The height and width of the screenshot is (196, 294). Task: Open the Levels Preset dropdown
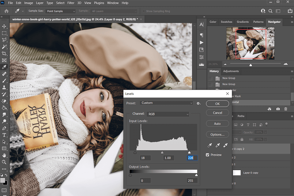coord(167,103)
